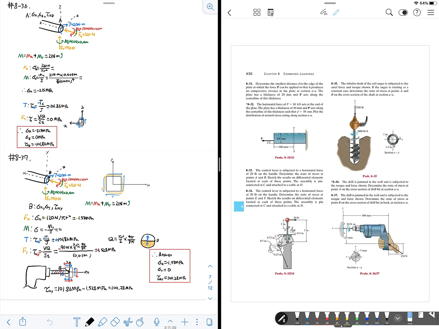This screenshot has width=439, height=329.
Task: Tap the Wi-Fi status icon
Action: point(416,3)
